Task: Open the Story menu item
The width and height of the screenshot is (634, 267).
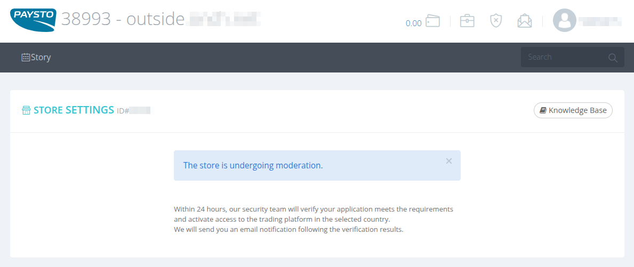Action: coord(36,58)
